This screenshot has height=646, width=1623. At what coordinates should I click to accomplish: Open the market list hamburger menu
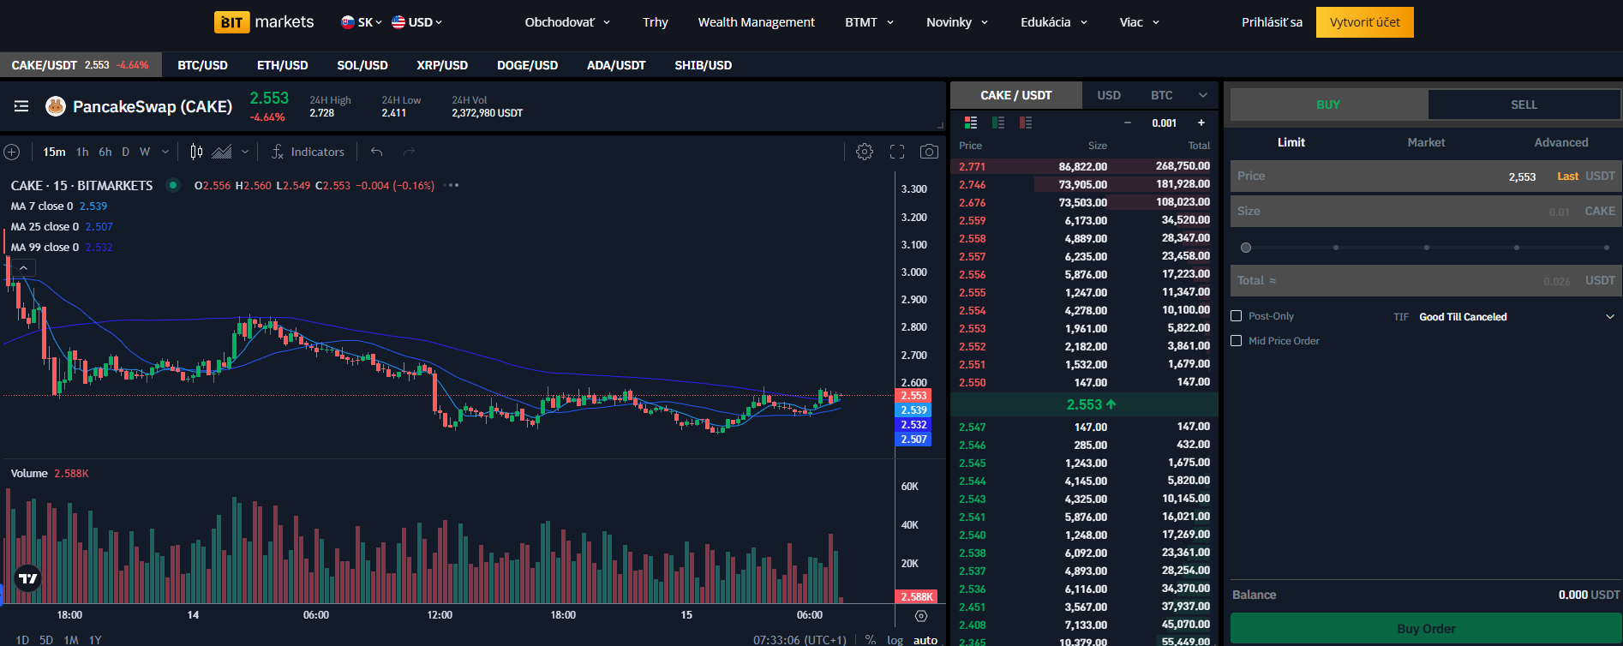[21, 106]
